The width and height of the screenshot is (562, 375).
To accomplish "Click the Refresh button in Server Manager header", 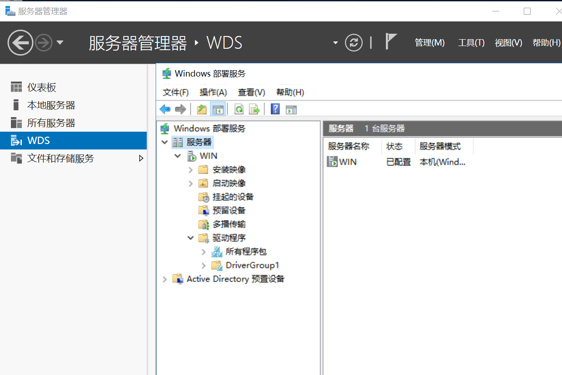I will tap(354, 42).
